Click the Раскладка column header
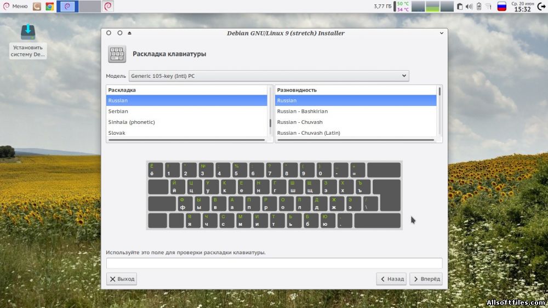This screenshot has height=308, width=548. (x=187, y=90)
